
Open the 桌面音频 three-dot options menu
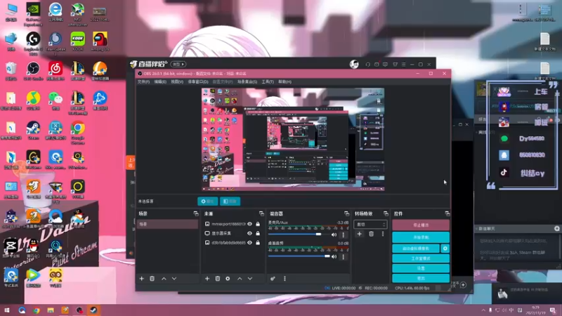[343, 256]
